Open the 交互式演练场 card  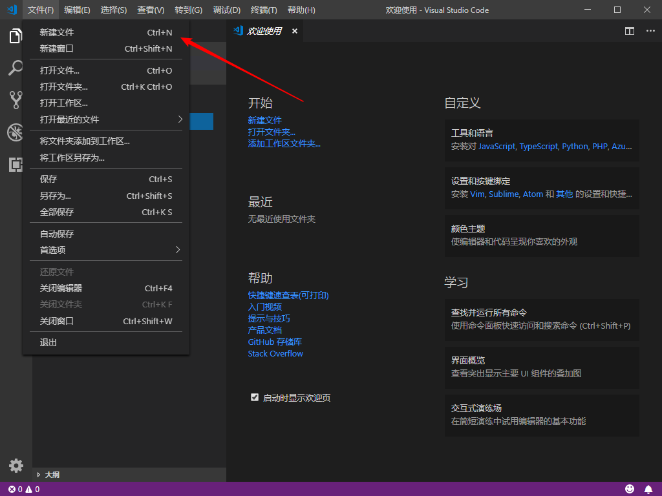542,415
